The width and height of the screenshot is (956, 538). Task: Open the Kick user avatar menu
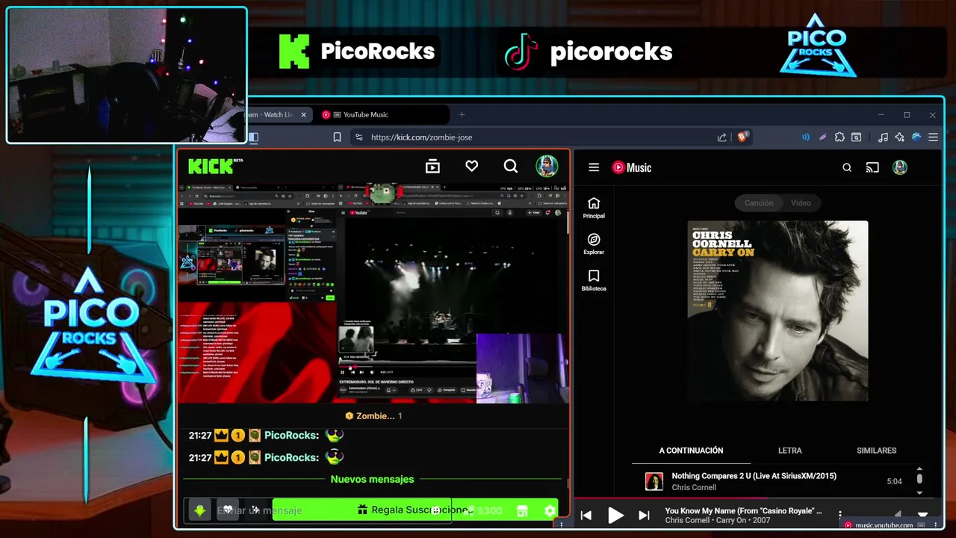coord(547,166)
